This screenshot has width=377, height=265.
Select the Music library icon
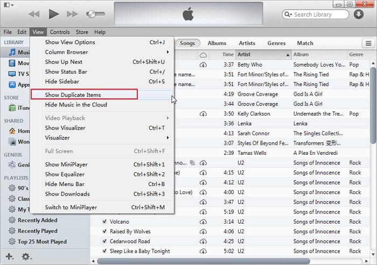(x=12, y=52)
